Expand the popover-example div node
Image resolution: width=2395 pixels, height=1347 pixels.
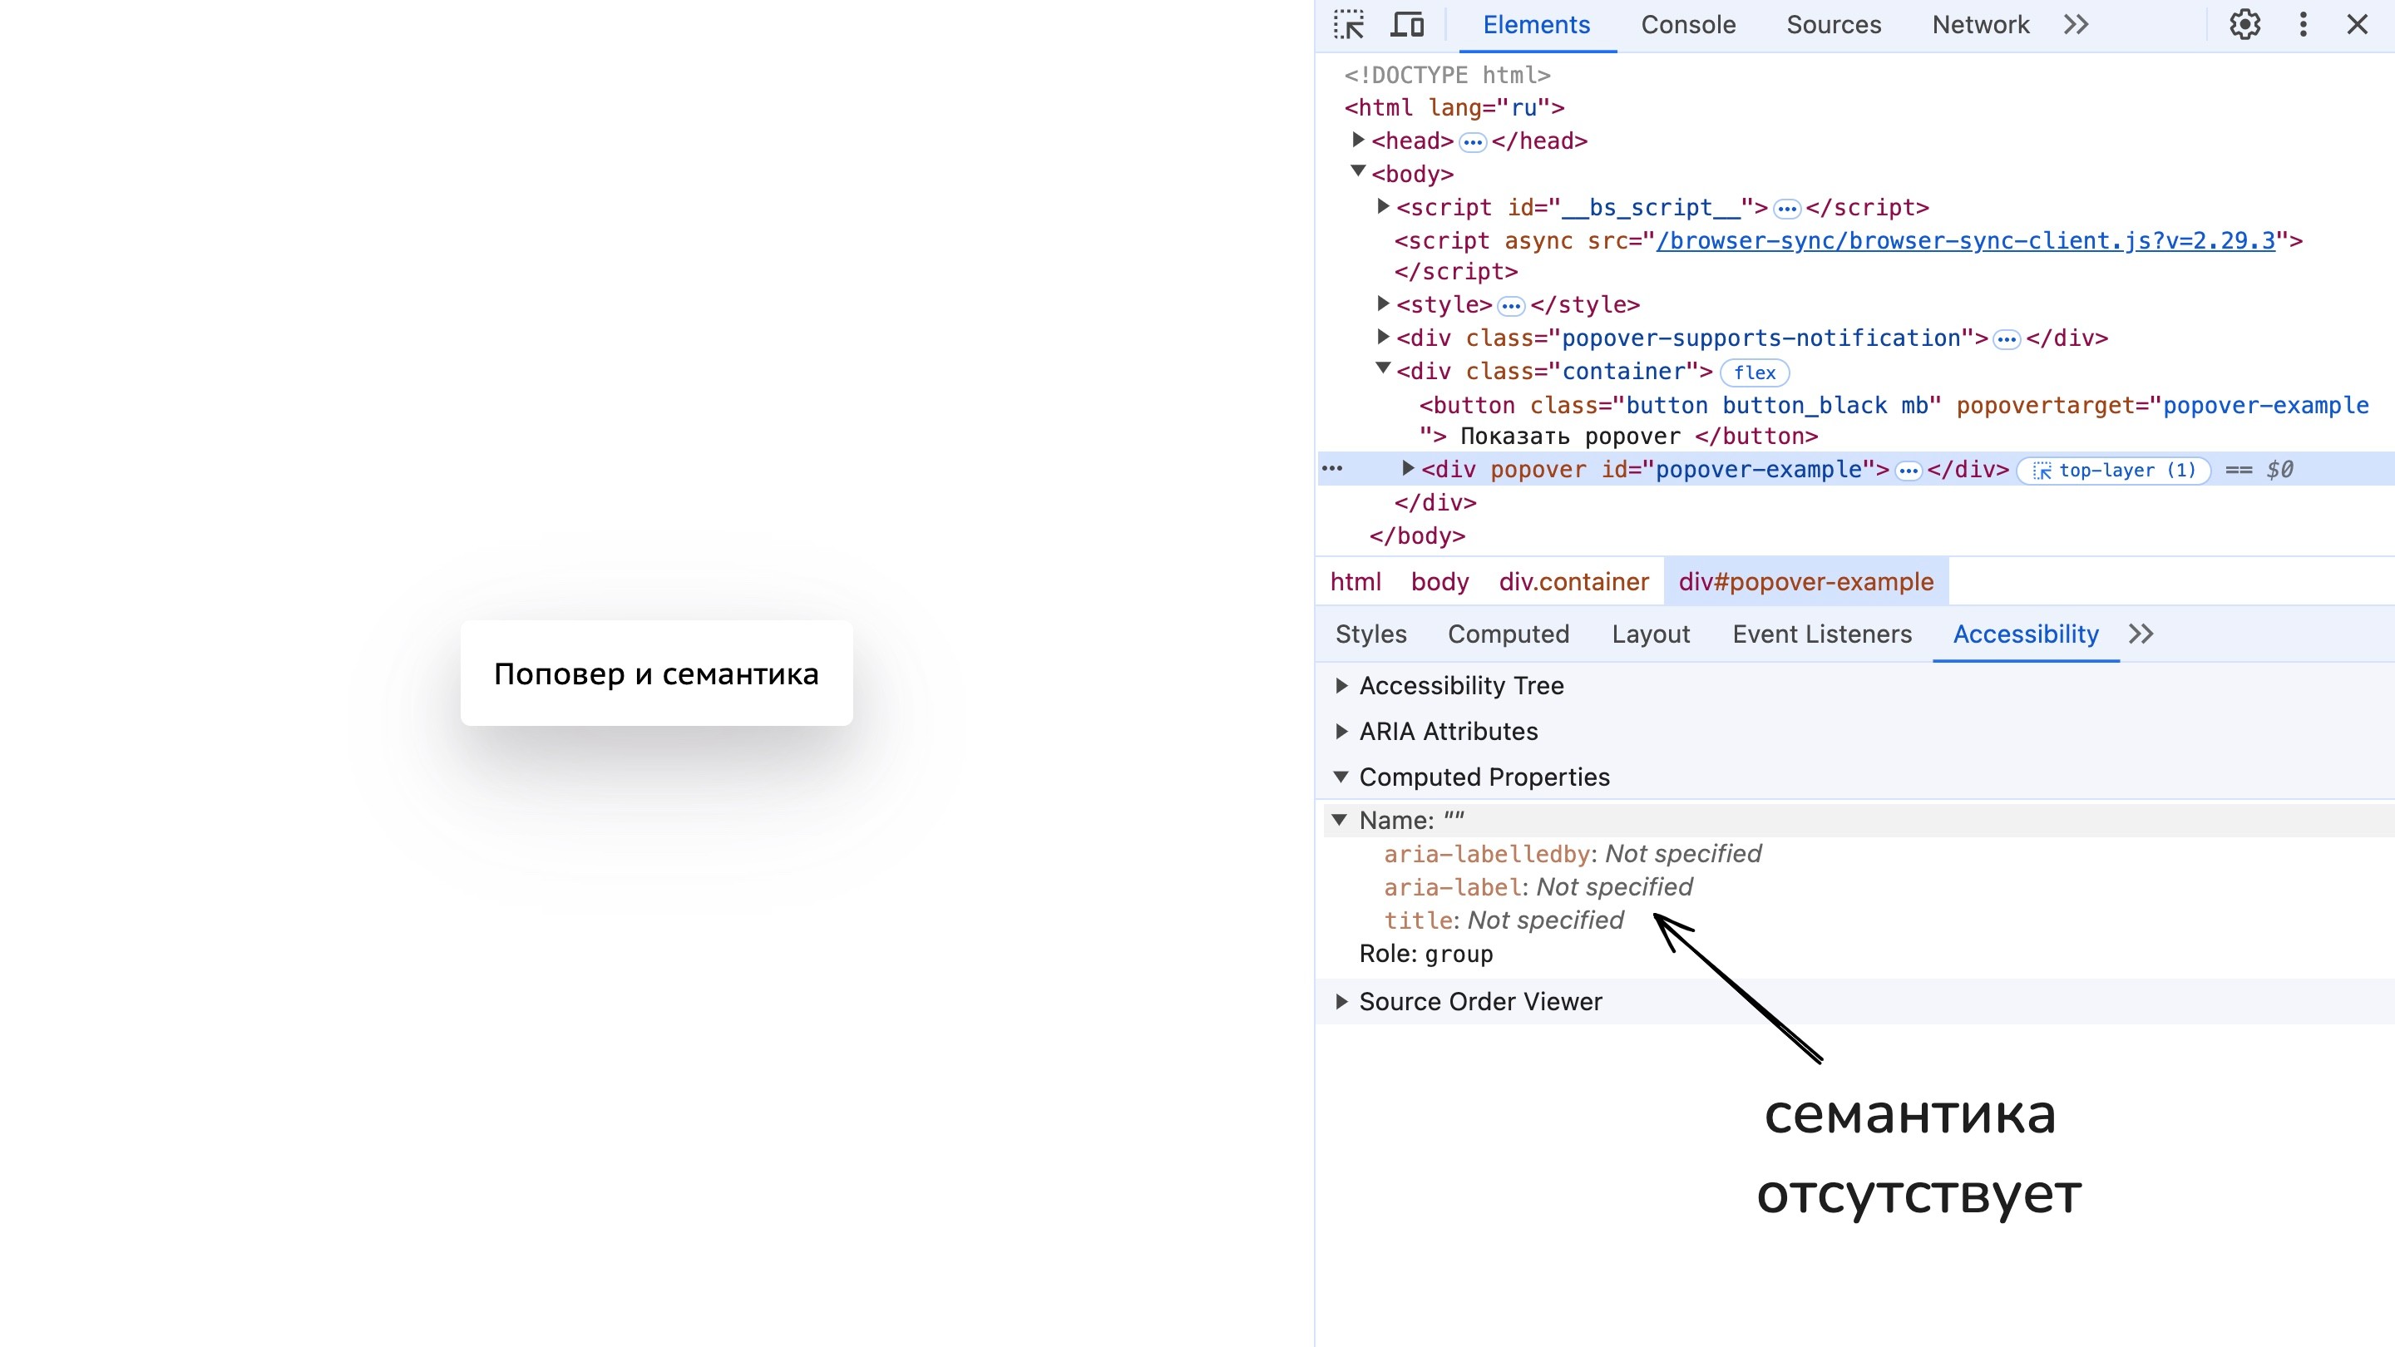pyautogui.click(x=1408, y=468)
